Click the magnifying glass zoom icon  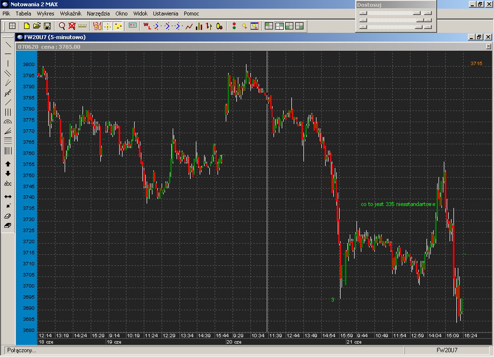pyautogui.click(x=62, y=26)
